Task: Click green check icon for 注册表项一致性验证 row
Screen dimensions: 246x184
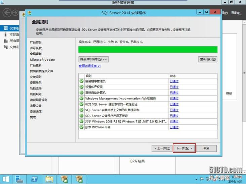Action: tap(81, 104)
